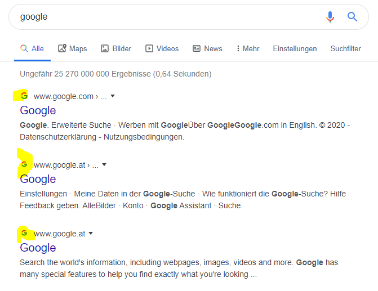Click the Videos play icon
This screenshot has height=291, width=378.
point(149,48)
